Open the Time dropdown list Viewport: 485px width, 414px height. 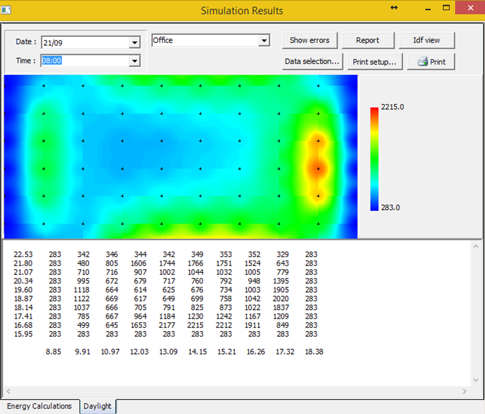[134, 62]
